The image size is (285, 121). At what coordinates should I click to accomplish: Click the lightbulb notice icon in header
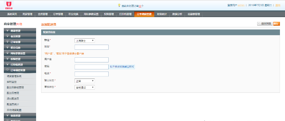click(x=119, y=5)
